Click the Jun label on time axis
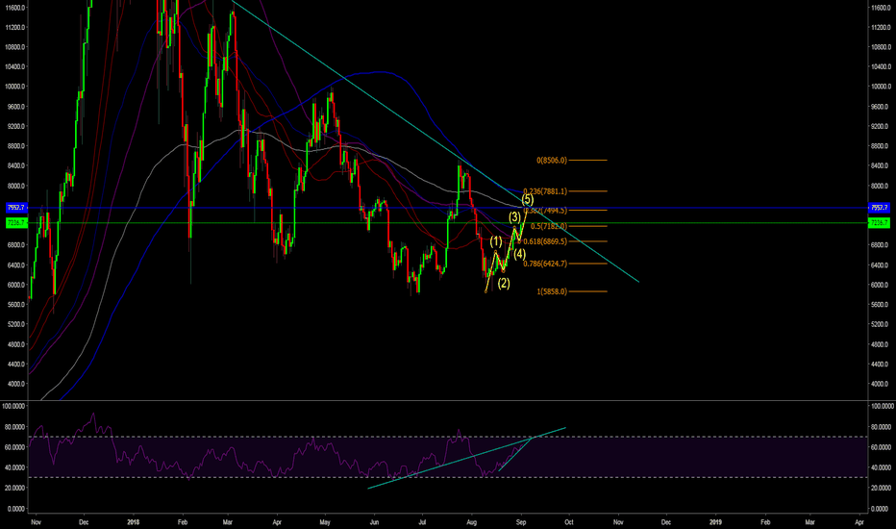 tap(374, 522)
